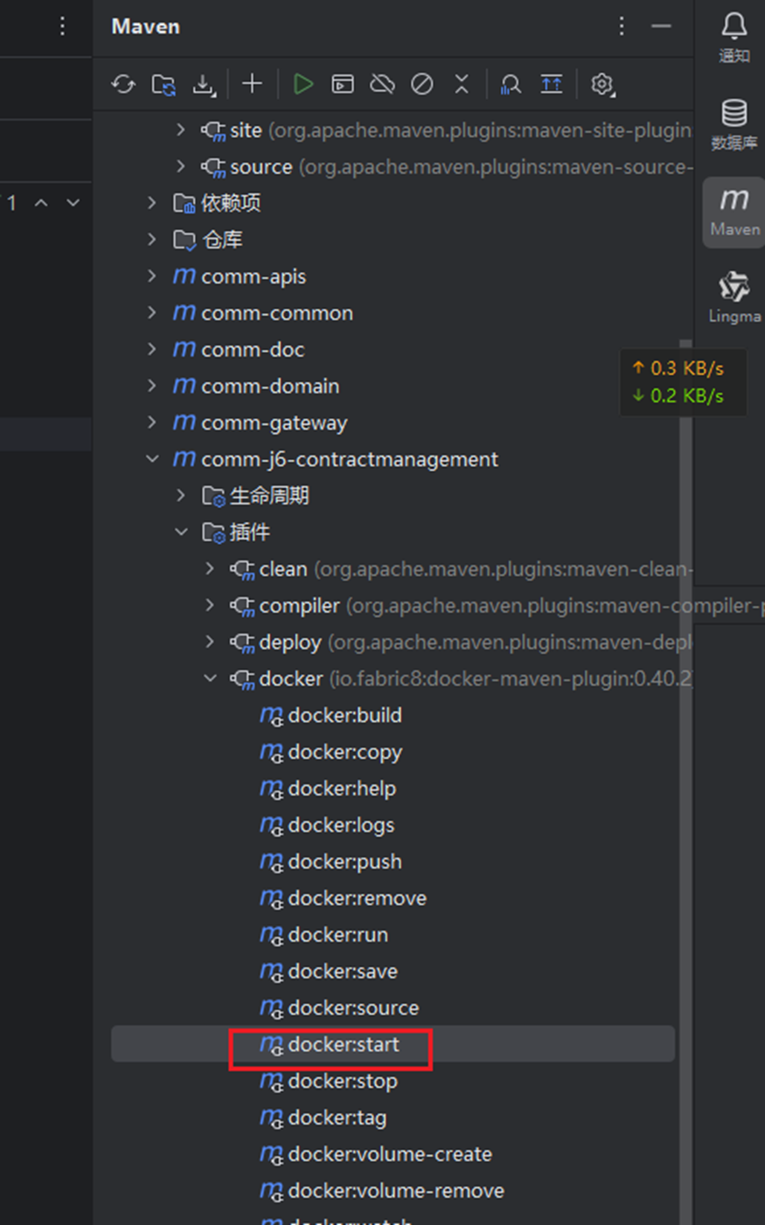
Task: Open Database tool window
Action: click(734, 124)
